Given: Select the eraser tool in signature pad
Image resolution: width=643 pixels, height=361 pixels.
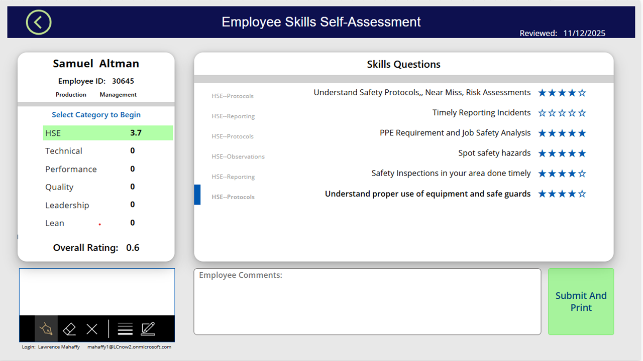Looking at the screenshot, I should (x=69, y=329).
